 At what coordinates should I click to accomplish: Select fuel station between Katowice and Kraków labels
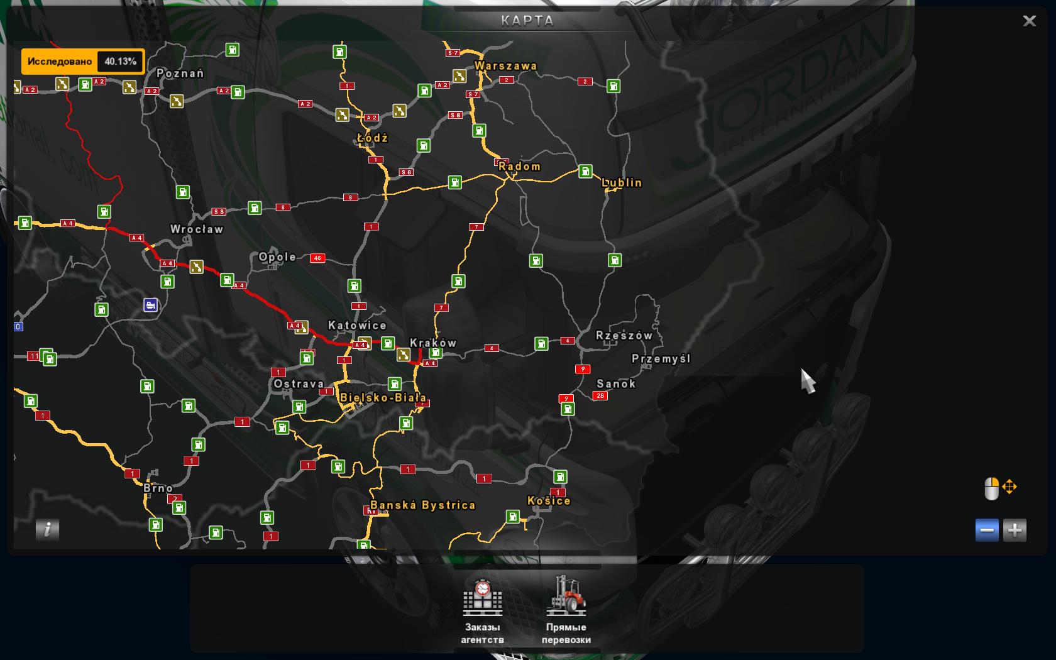click(388, 343)
